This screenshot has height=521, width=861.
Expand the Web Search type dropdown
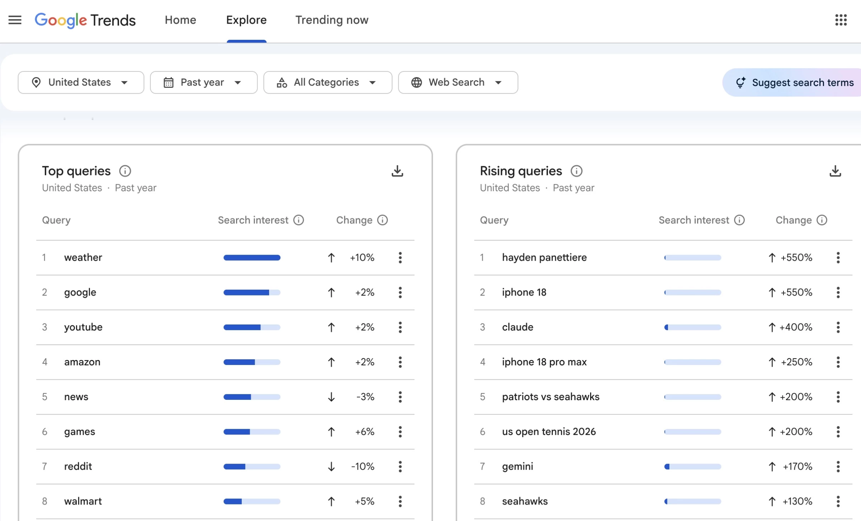pyautogui.click(x=458, y=82)
